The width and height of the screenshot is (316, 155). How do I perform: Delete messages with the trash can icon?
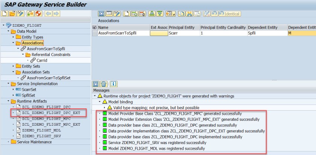(x=103, y=84)
